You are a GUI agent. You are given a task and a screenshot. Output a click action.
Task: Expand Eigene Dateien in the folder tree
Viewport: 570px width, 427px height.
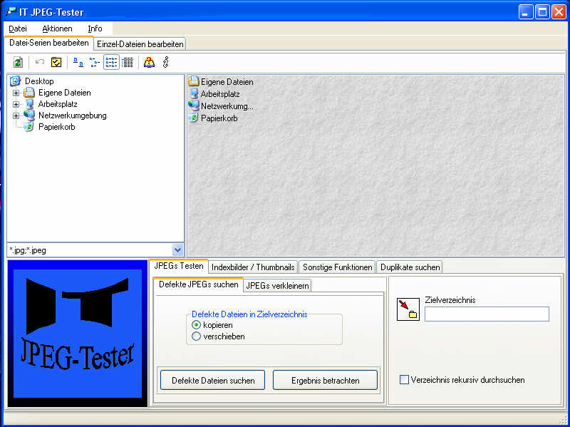coord(16,92)
